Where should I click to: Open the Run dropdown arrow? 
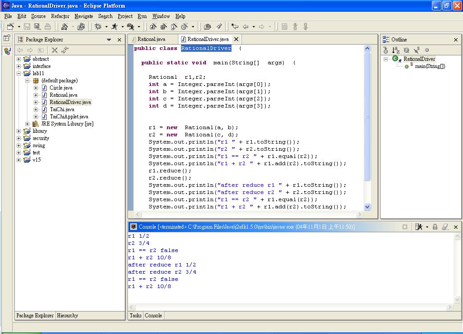tap(122, 27)
